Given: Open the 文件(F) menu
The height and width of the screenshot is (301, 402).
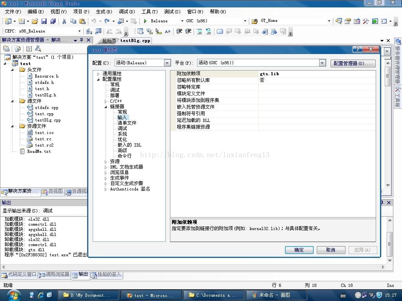Looking at the screenshot, I should (x=13, y=12).
